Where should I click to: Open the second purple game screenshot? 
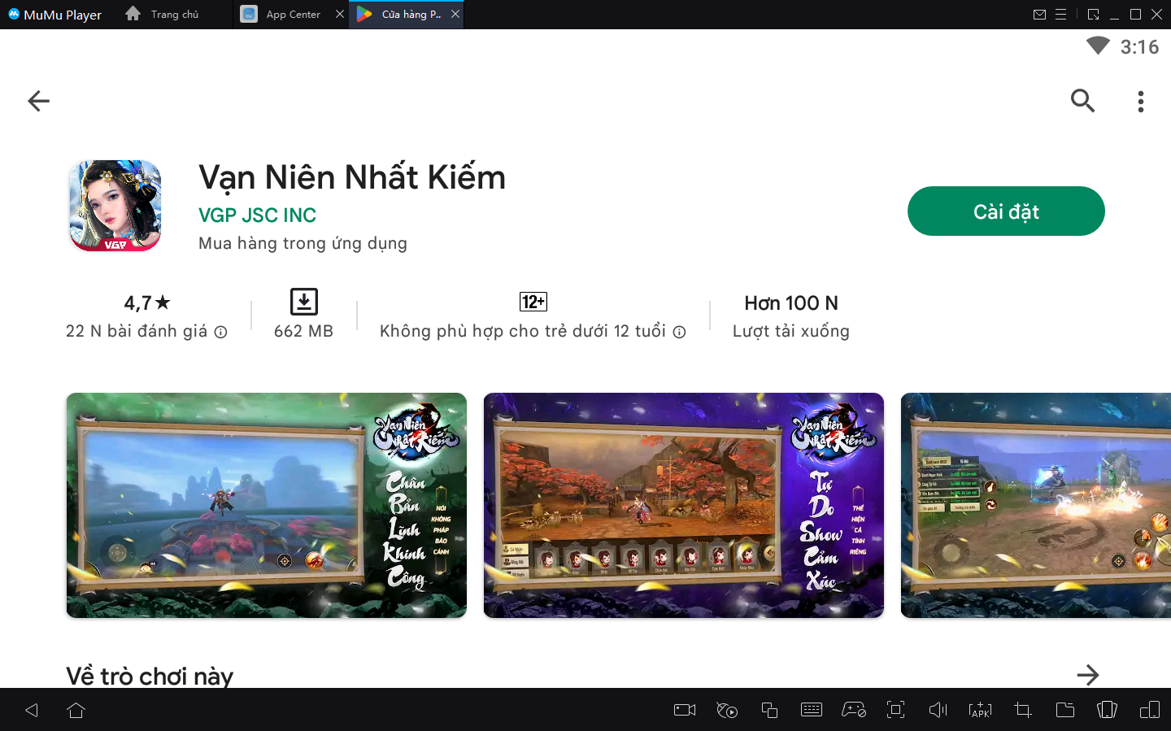click(x=683, y=505)
